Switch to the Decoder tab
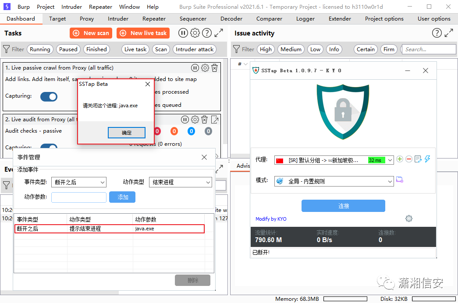 [x=231, y=19]
